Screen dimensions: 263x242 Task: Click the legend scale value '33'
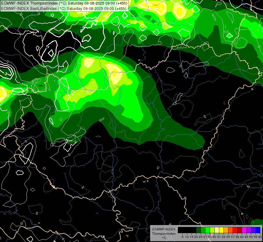pyautogui.click(x=224, y=237)
